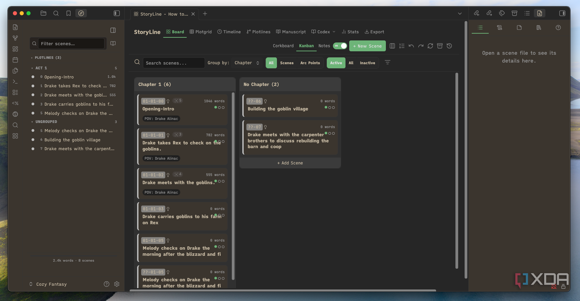Open the book icon beside Filter scenes

[113, 43]
